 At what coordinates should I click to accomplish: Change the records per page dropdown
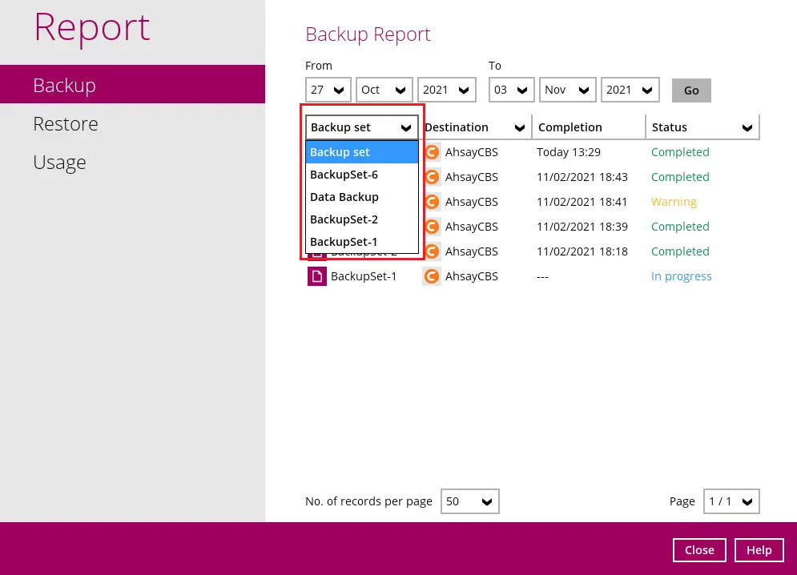coord(469,501)
